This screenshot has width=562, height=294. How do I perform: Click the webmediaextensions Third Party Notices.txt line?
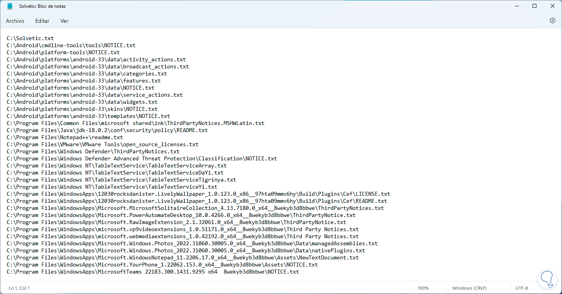183,237
